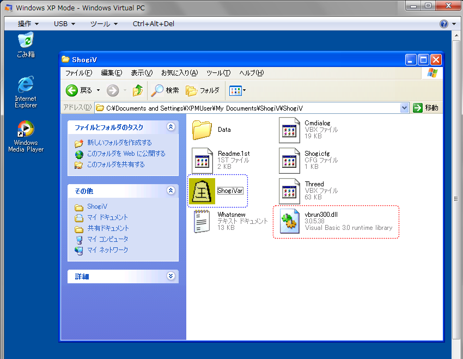The image size is (463, 359).
Task: Click the green Go (移動) arrow
Action: click(x=418, y=108)
